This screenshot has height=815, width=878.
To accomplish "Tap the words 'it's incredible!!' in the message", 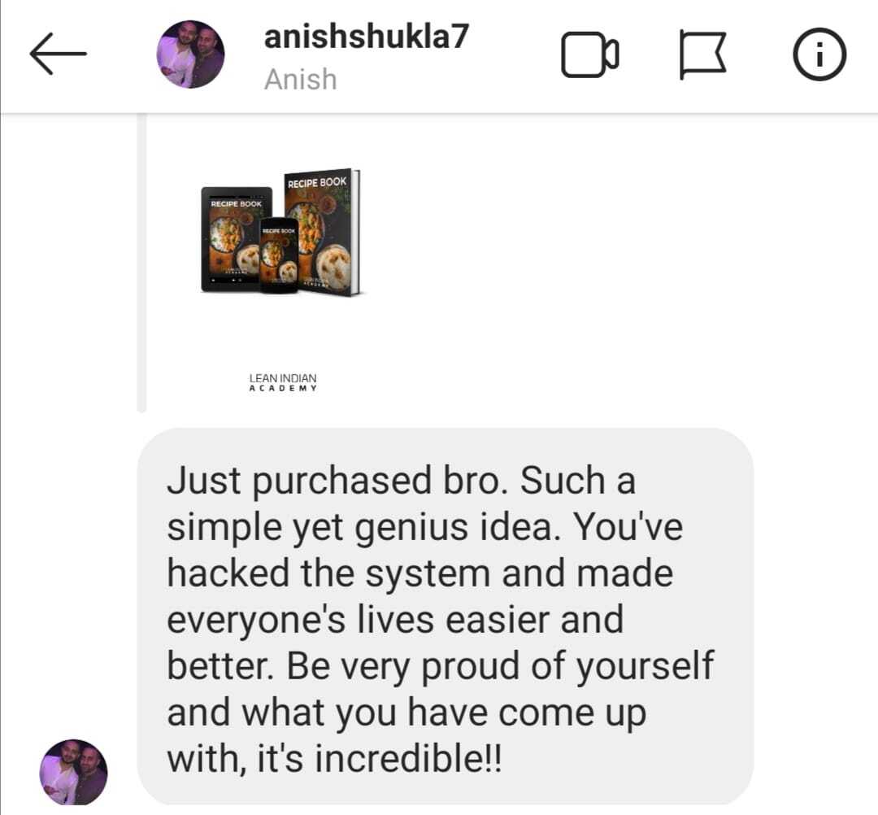I will 379,758.
